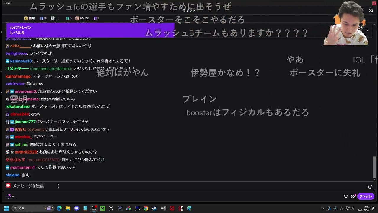Image resolution: width=378 pixels, height=213 pixels.
Task: Click username momomonn1 in chat
Action: 22,167
